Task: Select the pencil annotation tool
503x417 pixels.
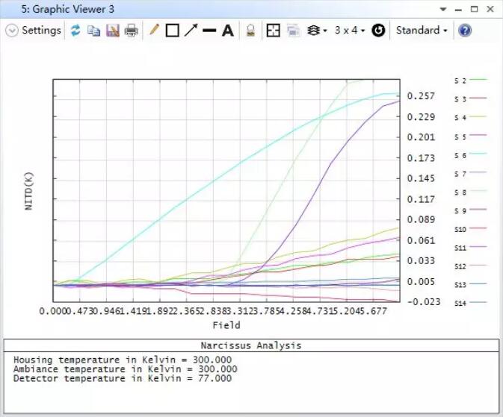Action: [154, 31]
